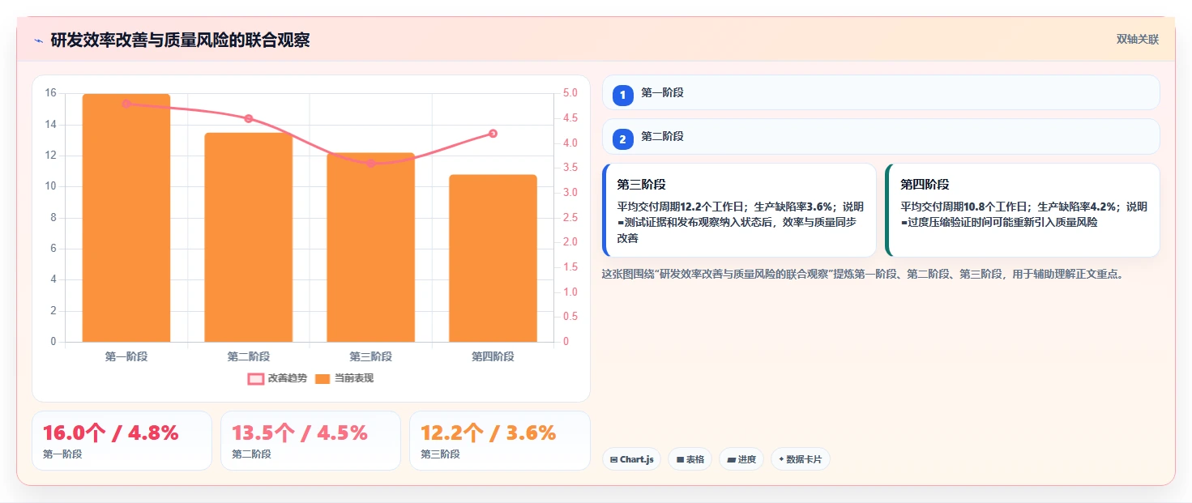The image size is (1192, 503).
Task: Select the 进度 tag
Action: pos(741,459)
